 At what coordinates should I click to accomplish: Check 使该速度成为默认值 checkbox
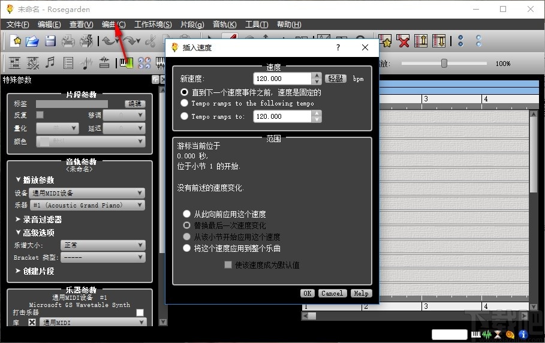tap(228, 265)
